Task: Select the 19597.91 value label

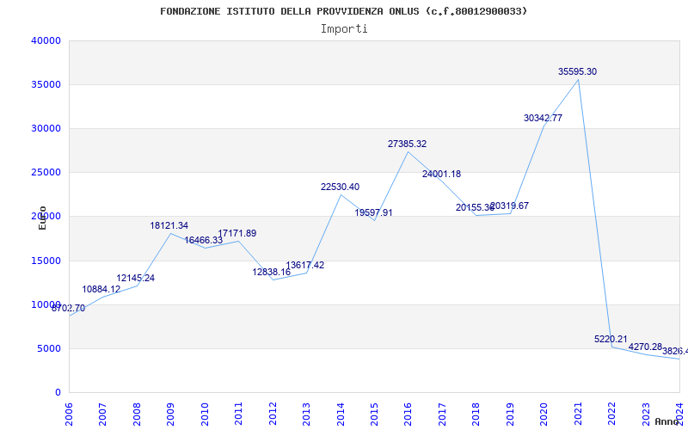Action: 373,212
